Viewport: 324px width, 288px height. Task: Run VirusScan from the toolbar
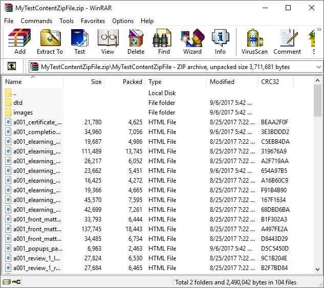[254, 41]
